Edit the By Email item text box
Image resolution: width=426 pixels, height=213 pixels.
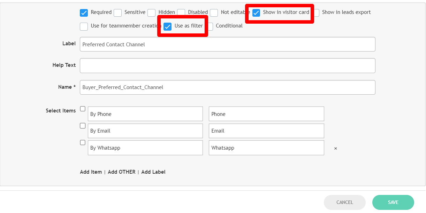[145, 131]
